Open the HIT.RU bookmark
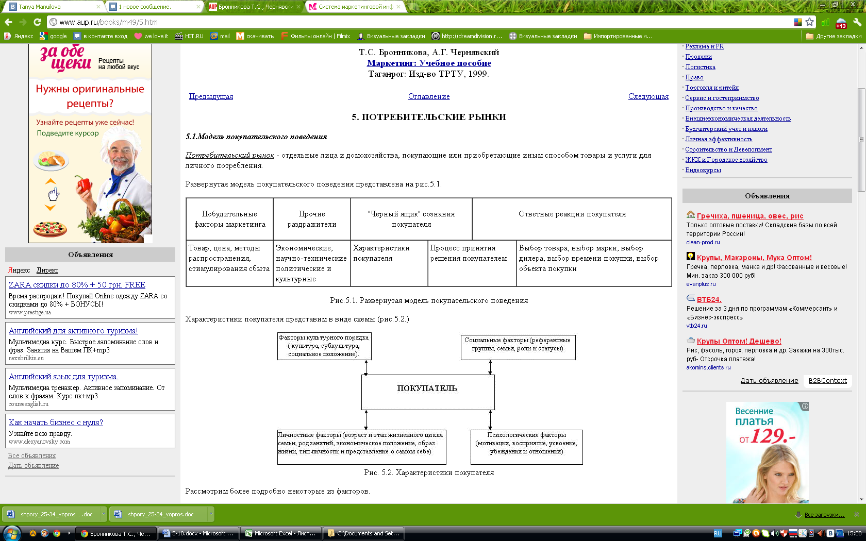This screenshot has height=541, width=866. pos(189,36)
